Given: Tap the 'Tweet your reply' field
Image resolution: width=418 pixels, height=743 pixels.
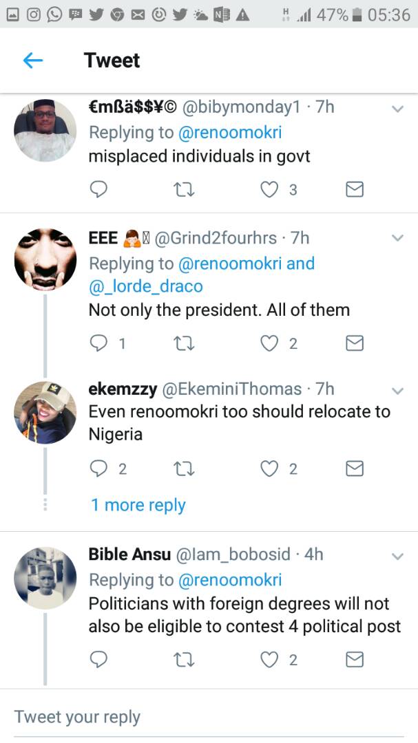Looking at the screenshot, I should 207,717.
